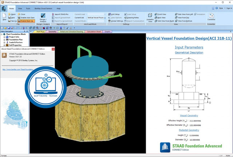Switch to Front View

pyautogui.click(x=160, y=14)
